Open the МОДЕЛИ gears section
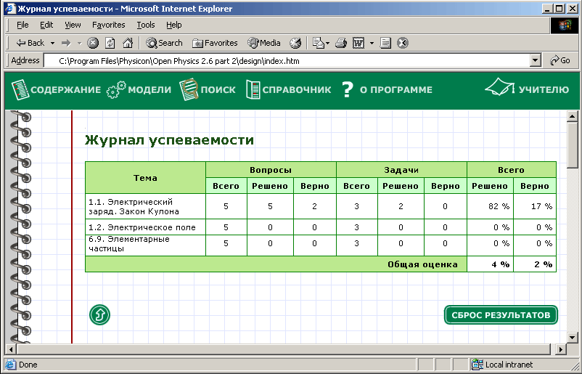The height and width of the screenshot is (374, 582). pyautogui.click(x=139, y=90)
